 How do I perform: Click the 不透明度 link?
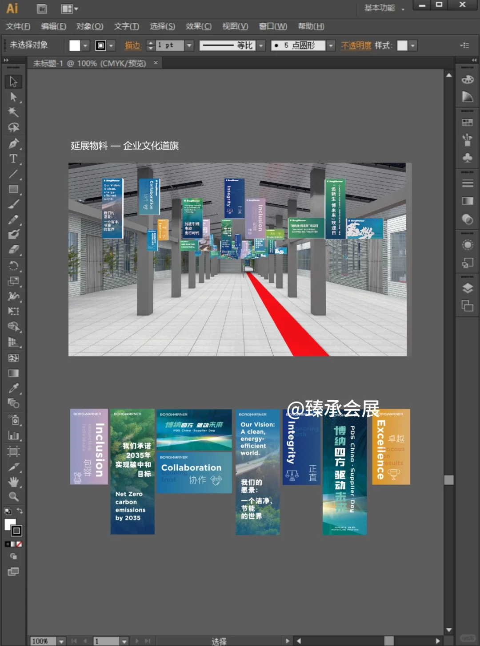[x=356, y=45]
